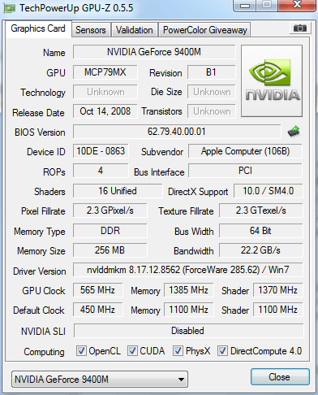The width and height of the screenshot is (318, 395).
Task: Click the Bus Width field 64 Bit
Action: click(261, 231)
